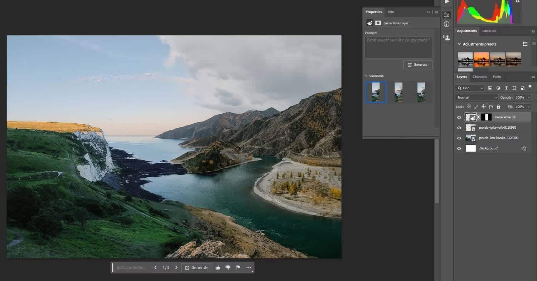The image size is (537, 281).
Task: Select the smart object filter icon
Action: coord(523,88)
